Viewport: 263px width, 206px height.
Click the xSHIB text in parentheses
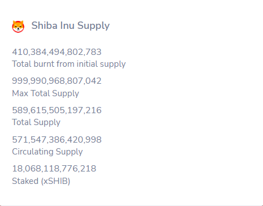(55, 181)
